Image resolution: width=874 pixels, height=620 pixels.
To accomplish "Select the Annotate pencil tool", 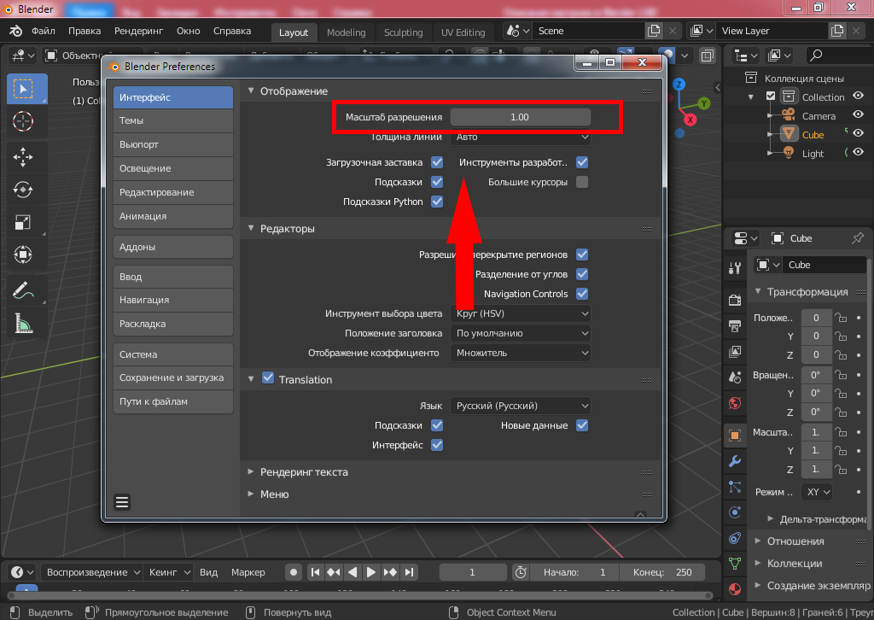I will [x=23, y=290].
